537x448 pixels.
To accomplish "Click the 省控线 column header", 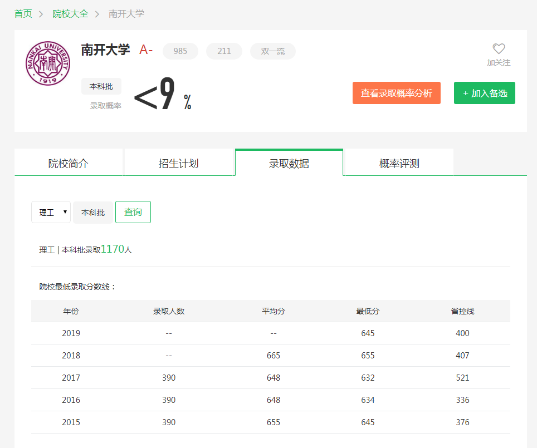I will (462, 311).
